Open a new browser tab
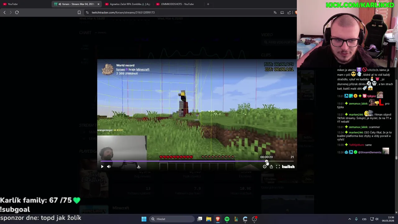 pos(208,4)
